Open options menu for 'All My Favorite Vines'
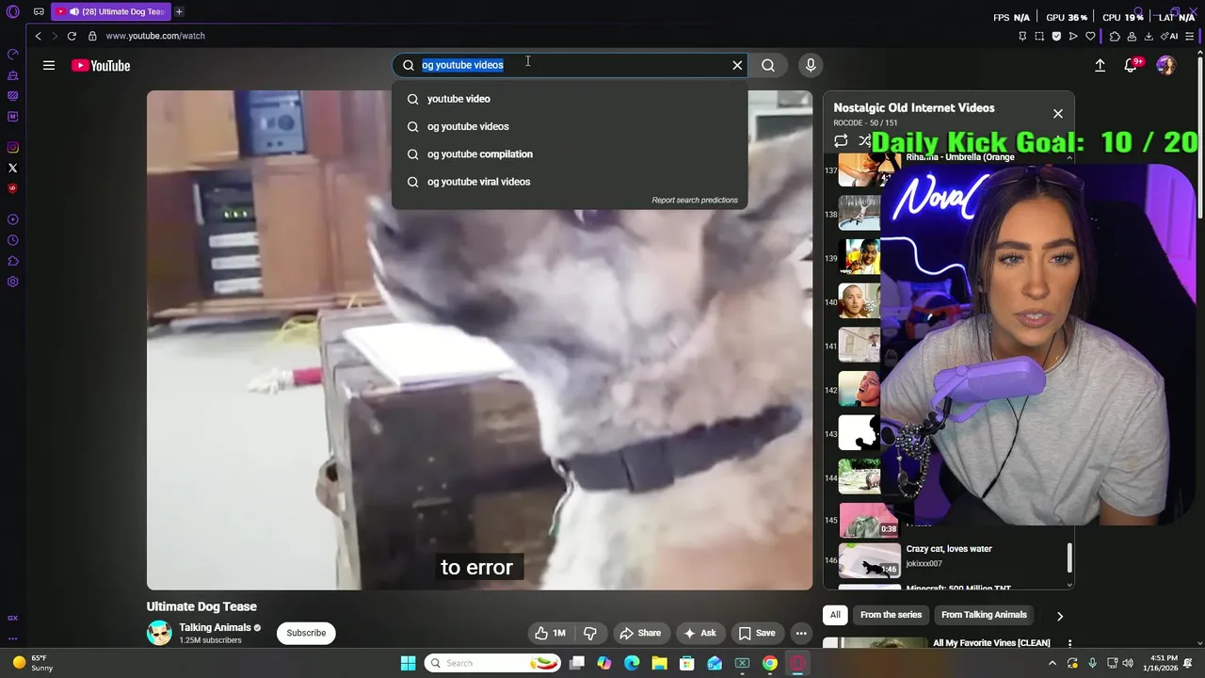1205x678 pixels. pyautogui.click(x=1068, y=644)
